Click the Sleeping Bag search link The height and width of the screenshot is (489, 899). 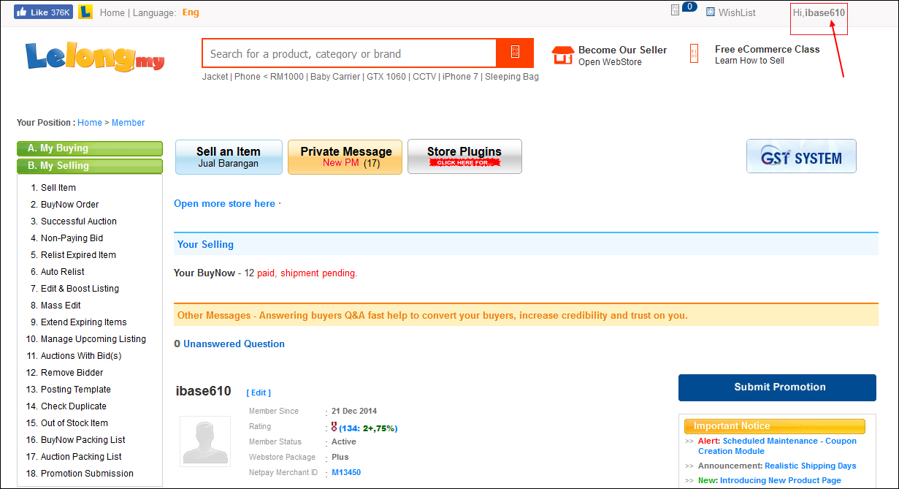(x=512, y=77)
